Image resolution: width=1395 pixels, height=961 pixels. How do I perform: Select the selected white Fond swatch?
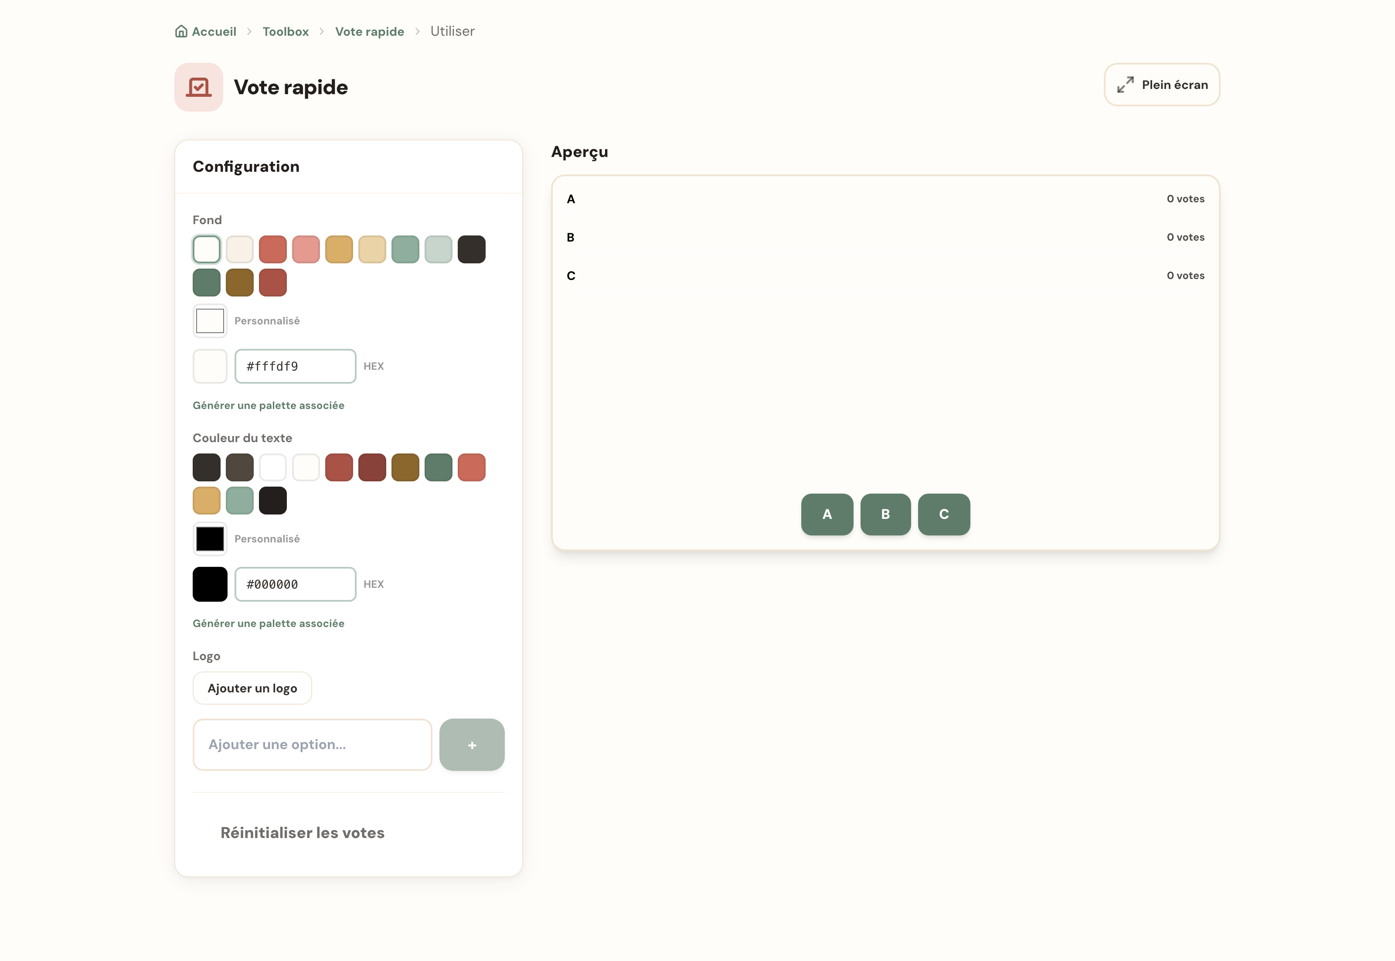pyautogui.click(x=207, y=249)
